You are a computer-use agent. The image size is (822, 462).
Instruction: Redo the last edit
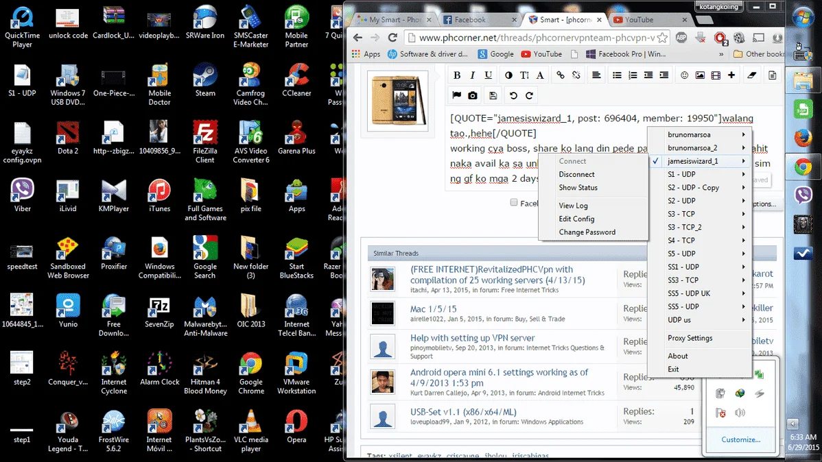[x=529, y=95]
